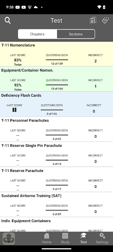113x252 pixels.
Task: Open the notes documents icon
Action: pos(93,20)
